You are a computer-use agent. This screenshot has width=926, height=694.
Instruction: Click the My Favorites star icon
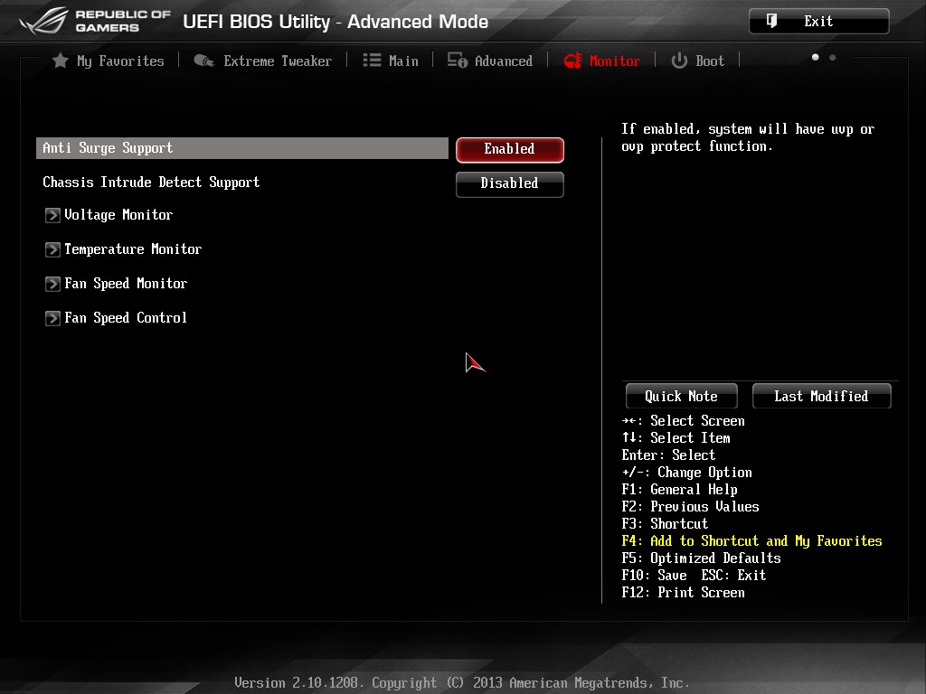coord(61,61)
